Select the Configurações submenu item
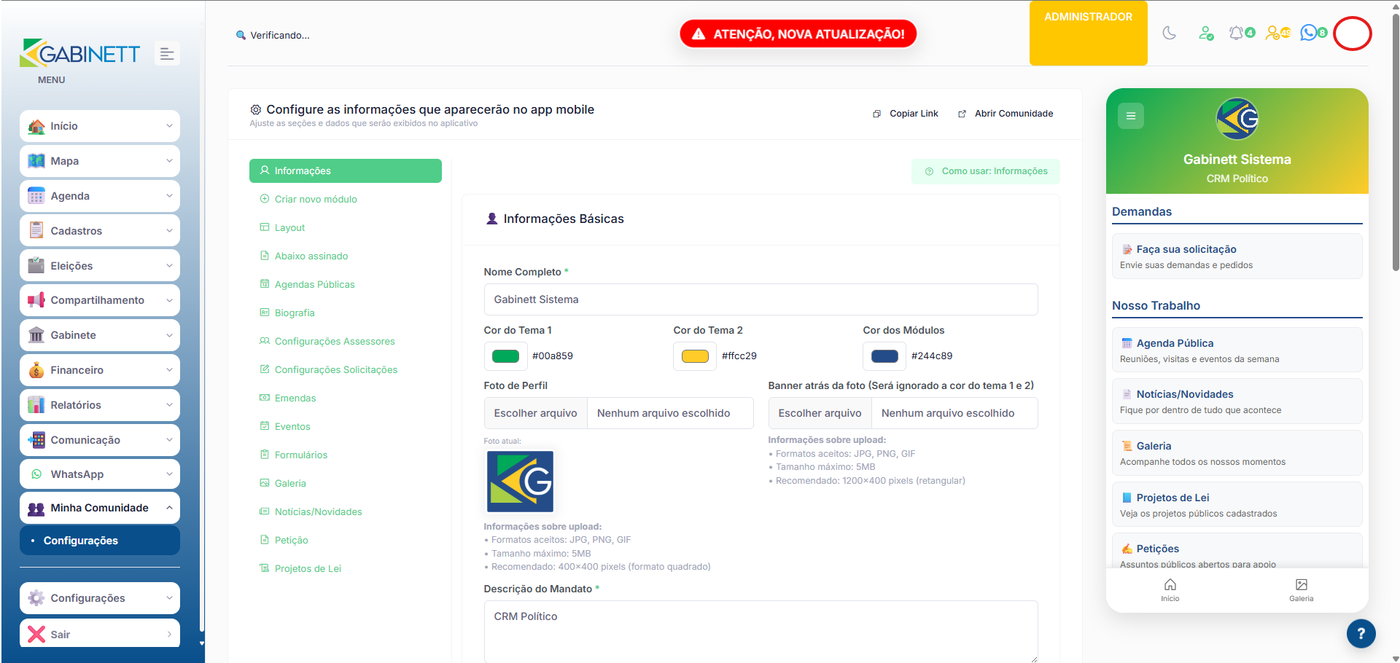The height and width of the screenshot is (663, 1400). 100,541
